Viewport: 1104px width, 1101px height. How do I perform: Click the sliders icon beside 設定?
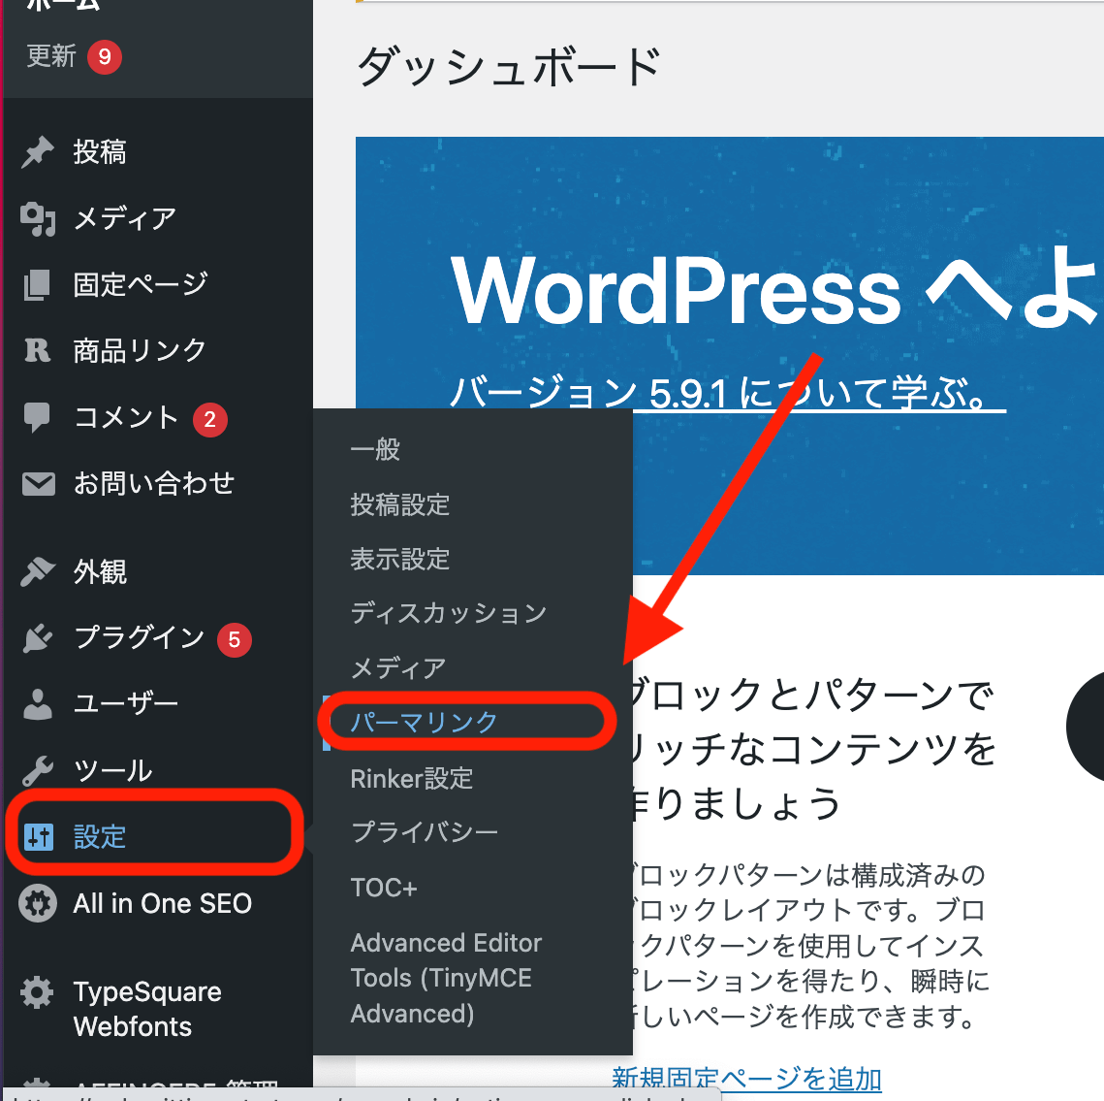tap(39, 837)
